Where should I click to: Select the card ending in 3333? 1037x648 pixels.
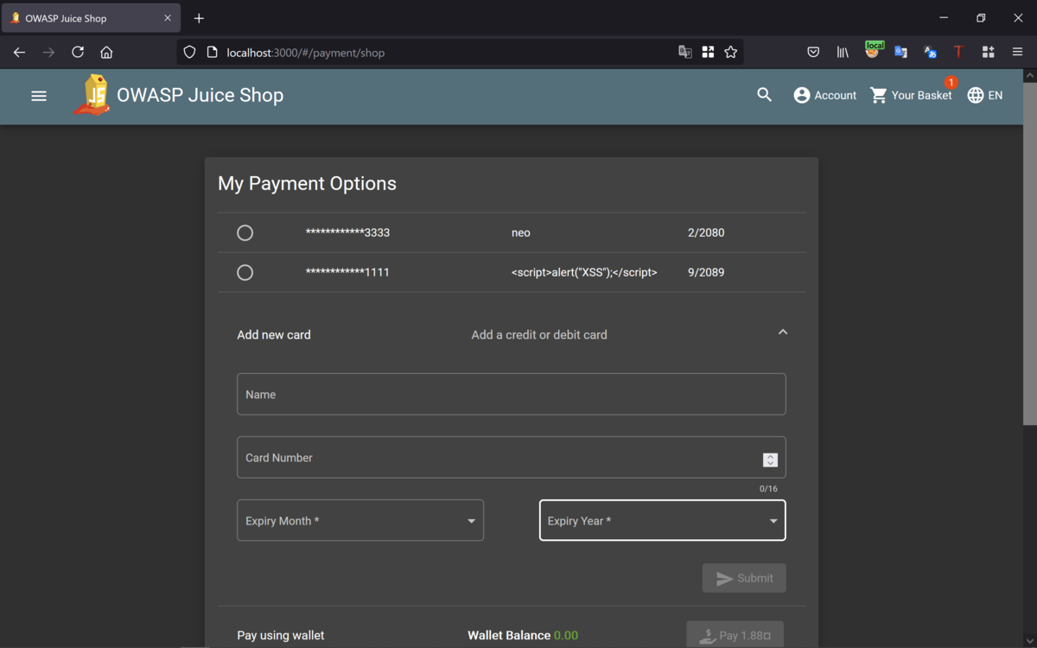(x=245, y=232)
